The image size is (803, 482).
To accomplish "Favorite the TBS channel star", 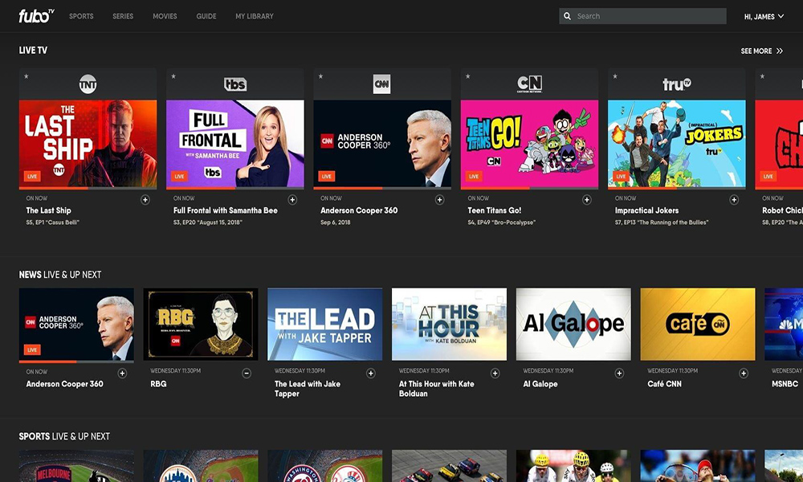I will point(173,76).
